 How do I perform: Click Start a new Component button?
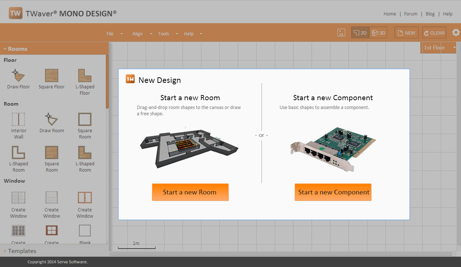pos(333,192)
